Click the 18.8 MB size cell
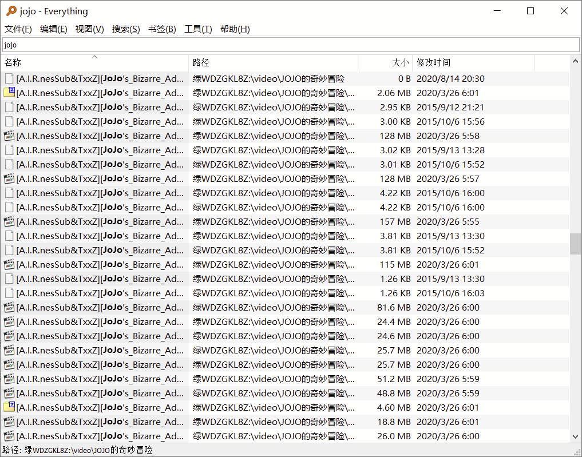This screenshot has width=582, height=457. coord(394,422)
